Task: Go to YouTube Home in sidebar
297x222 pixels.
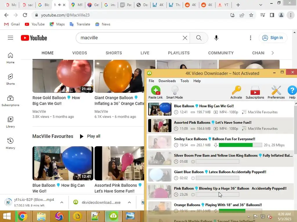Action: click(10, 58)
